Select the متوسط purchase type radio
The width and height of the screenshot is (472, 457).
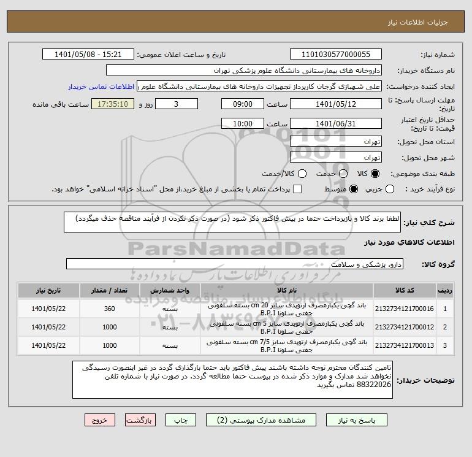tap(354, 189)
